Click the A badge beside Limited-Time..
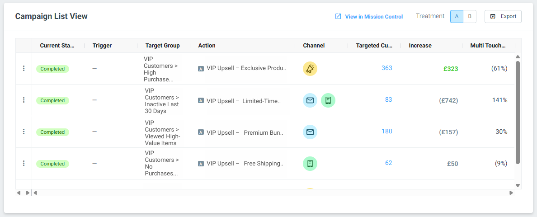537x217 pixels. tap(201, 101)
